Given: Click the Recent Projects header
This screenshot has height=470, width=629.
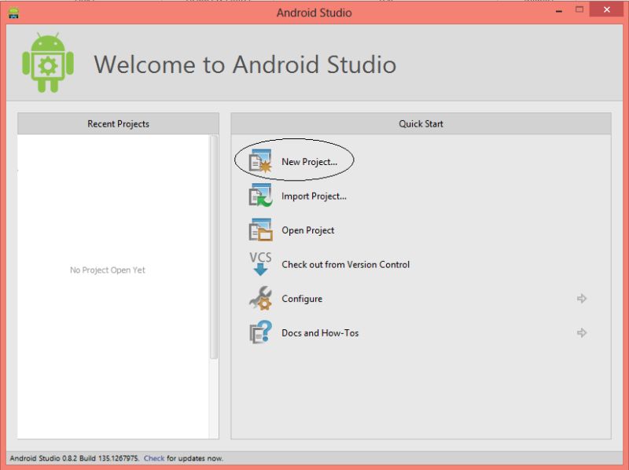Looking at the screenshot, I should pyautogui.click(x=116, y=123).
